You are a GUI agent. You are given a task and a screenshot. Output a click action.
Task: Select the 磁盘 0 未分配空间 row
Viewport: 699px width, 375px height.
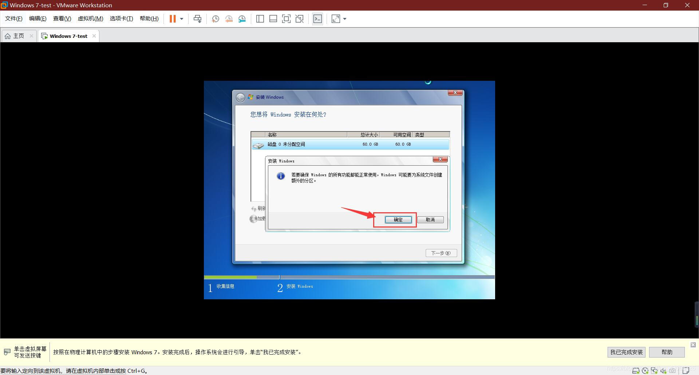click(x=350, y=144)
